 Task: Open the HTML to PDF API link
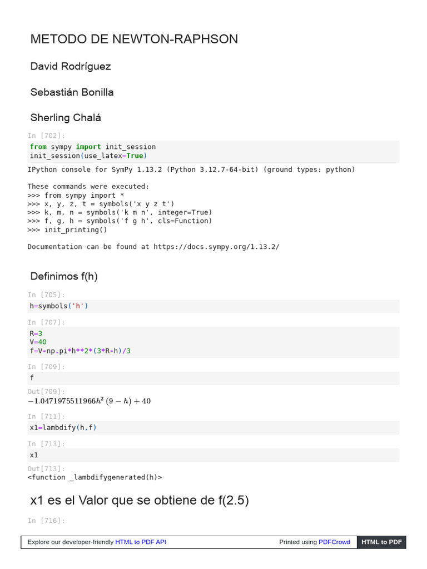pyautogui.click(x=141, y=542)
